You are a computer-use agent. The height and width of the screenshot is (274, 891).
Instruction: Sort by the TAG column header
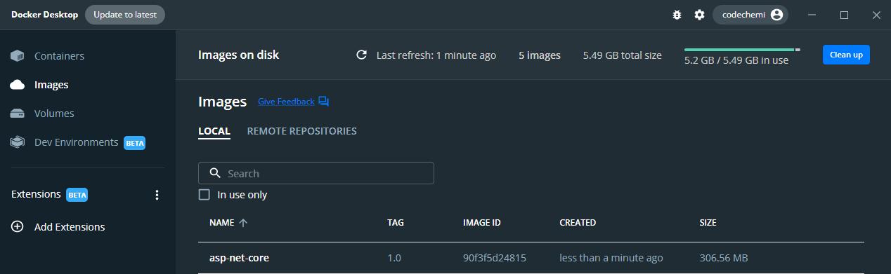point(396,223)
